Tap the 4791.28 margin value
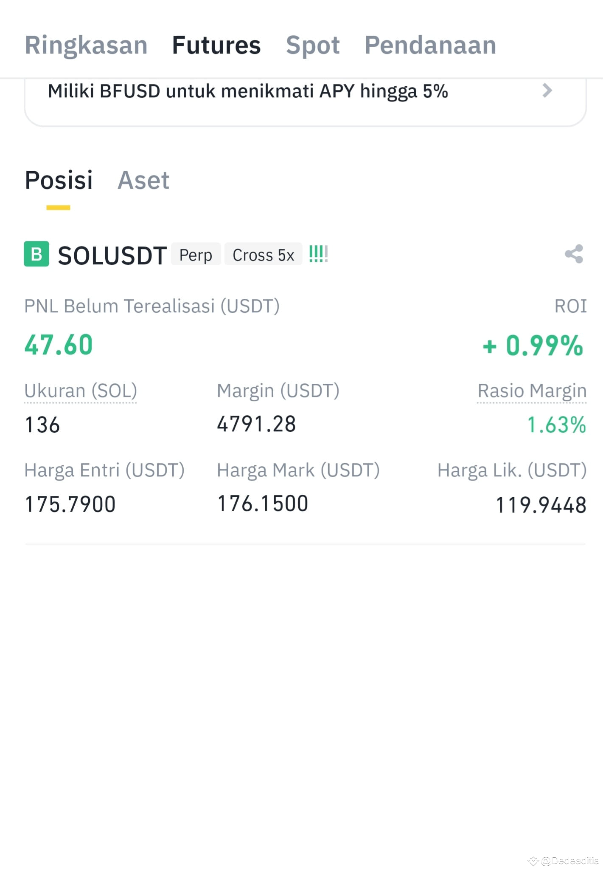Screen dimensions: 603x870 (x=256, y=424)
